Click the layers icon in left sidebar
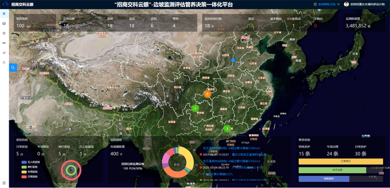390x188 pixels. coord(4,14)
